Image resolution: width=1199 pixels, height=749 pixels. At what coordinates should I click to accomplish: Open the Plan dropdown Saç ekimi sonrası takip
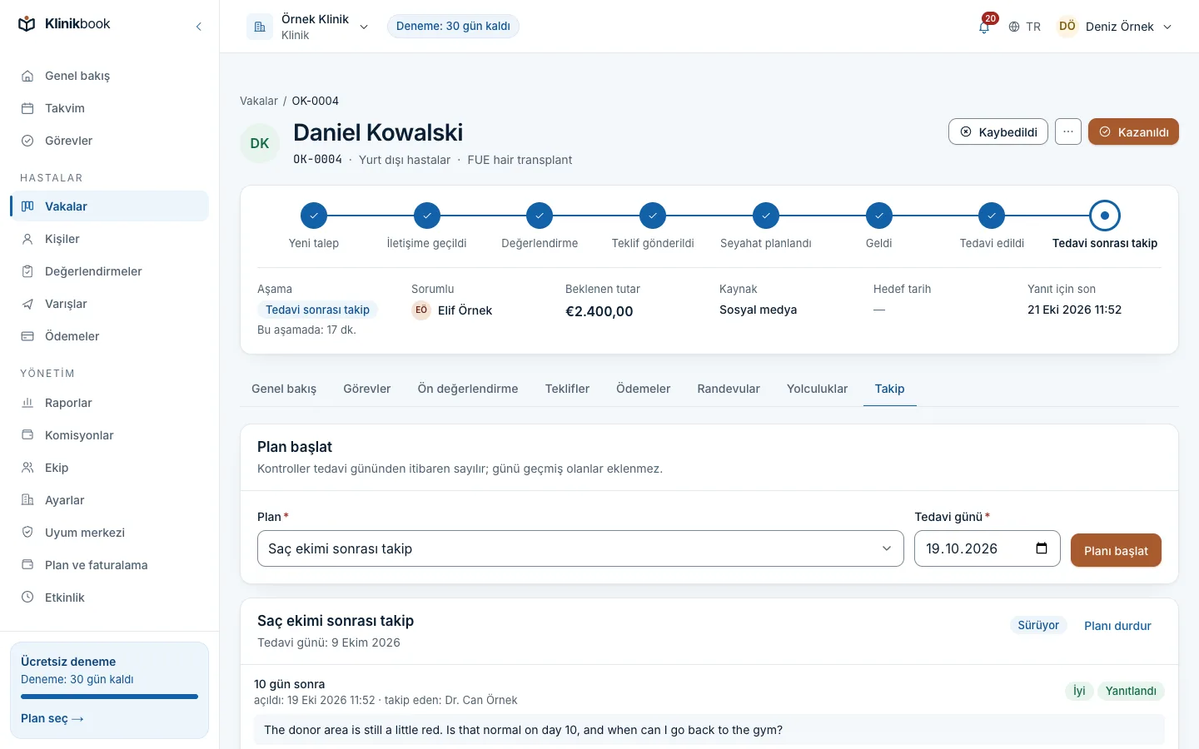pyautogui.click(x=580, y=548)
